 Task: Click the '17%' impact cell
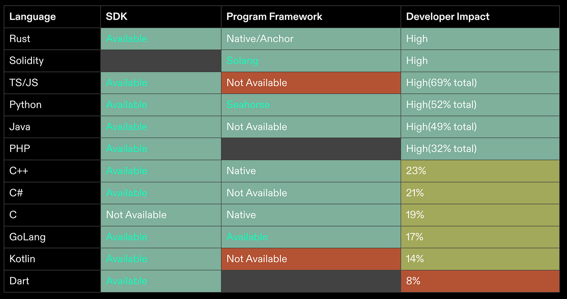coord(480,237)
